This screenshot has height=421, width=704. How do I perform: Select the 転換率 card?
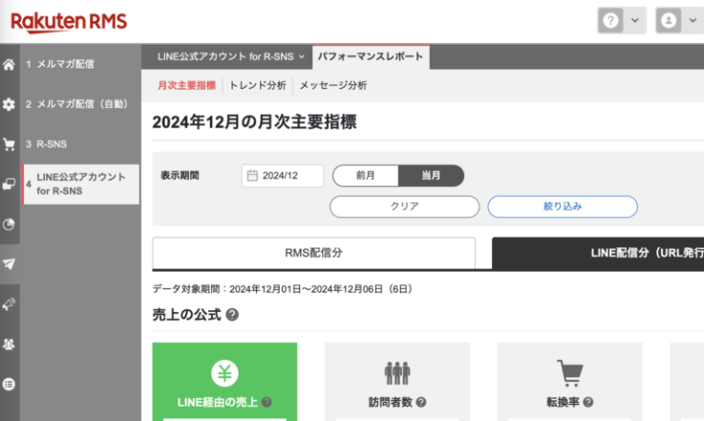coord(570,382)
